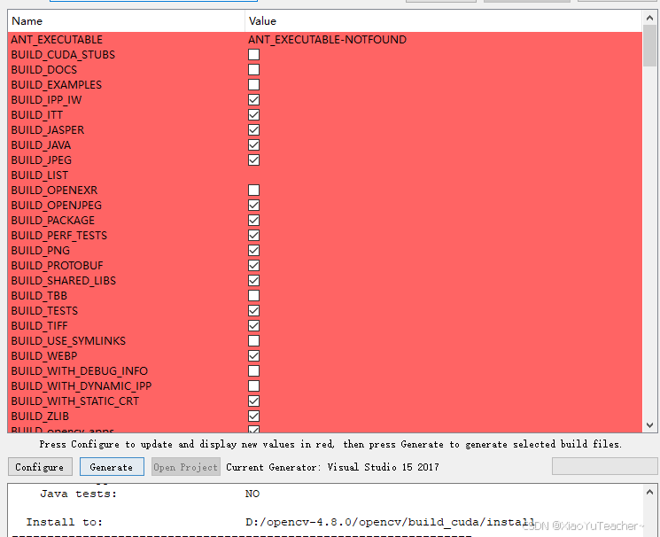Sort entries by the Name column header
This screenshot has width=660, height=537.
click(126, 21)
